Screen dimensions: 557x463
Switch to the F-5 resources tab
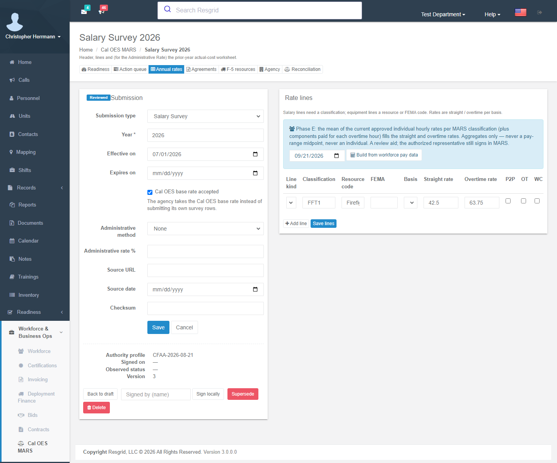tap(238, 69)
